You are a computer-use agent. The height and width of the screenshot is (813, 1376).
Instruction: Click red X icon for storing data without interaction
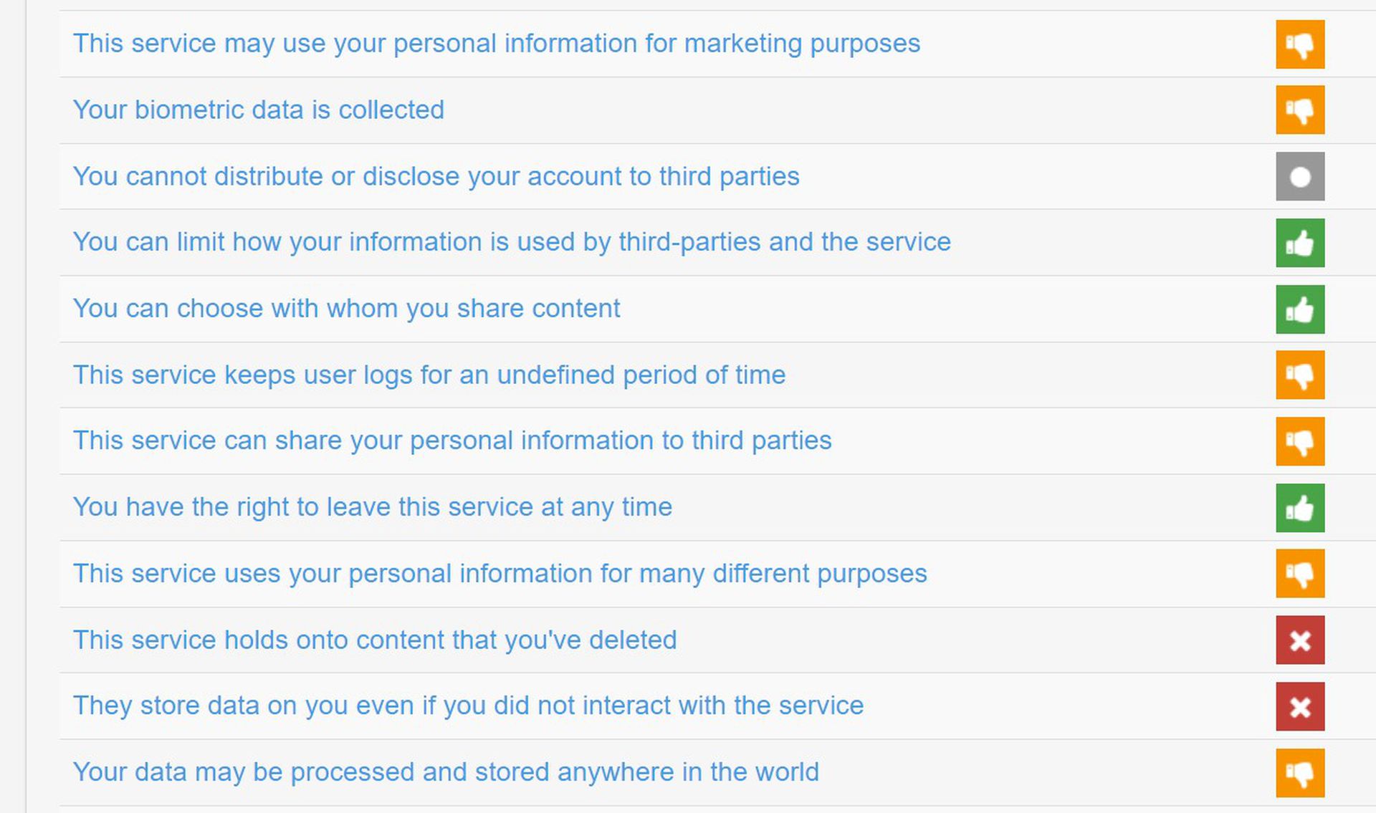tap(1299, 706)
